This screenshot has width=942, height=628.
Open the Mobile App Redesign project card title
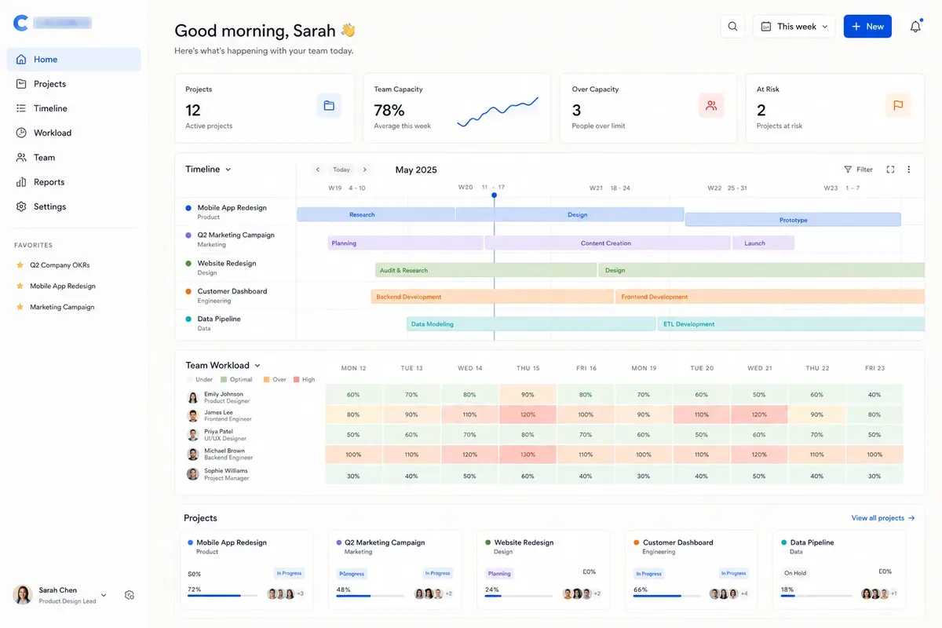coord(231,542)
